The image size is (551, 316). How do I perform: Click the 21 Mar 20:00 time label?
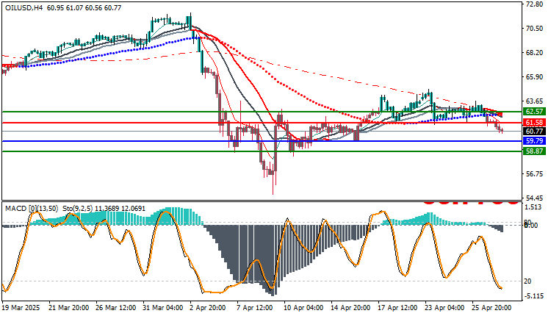68,308
